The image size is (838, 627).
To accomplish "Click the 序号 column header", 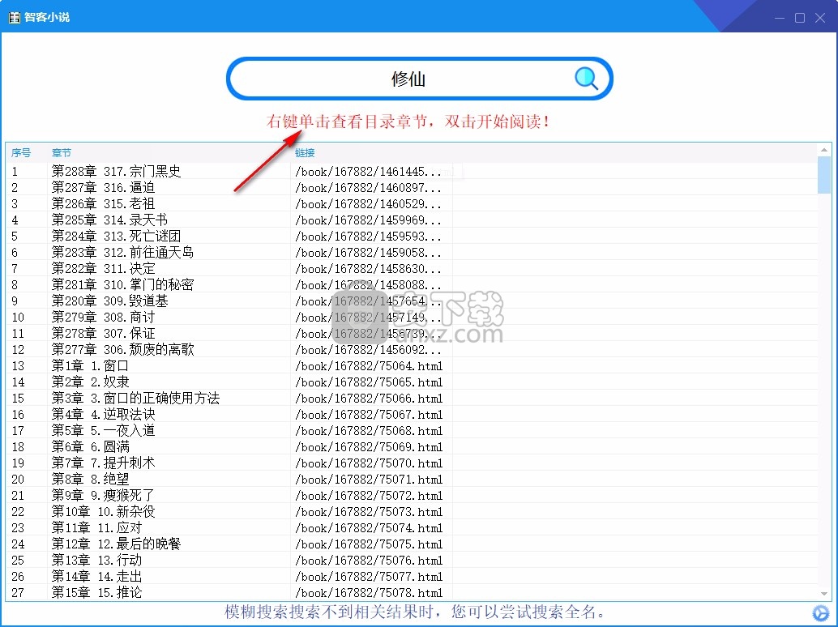I will coord(21,153).
